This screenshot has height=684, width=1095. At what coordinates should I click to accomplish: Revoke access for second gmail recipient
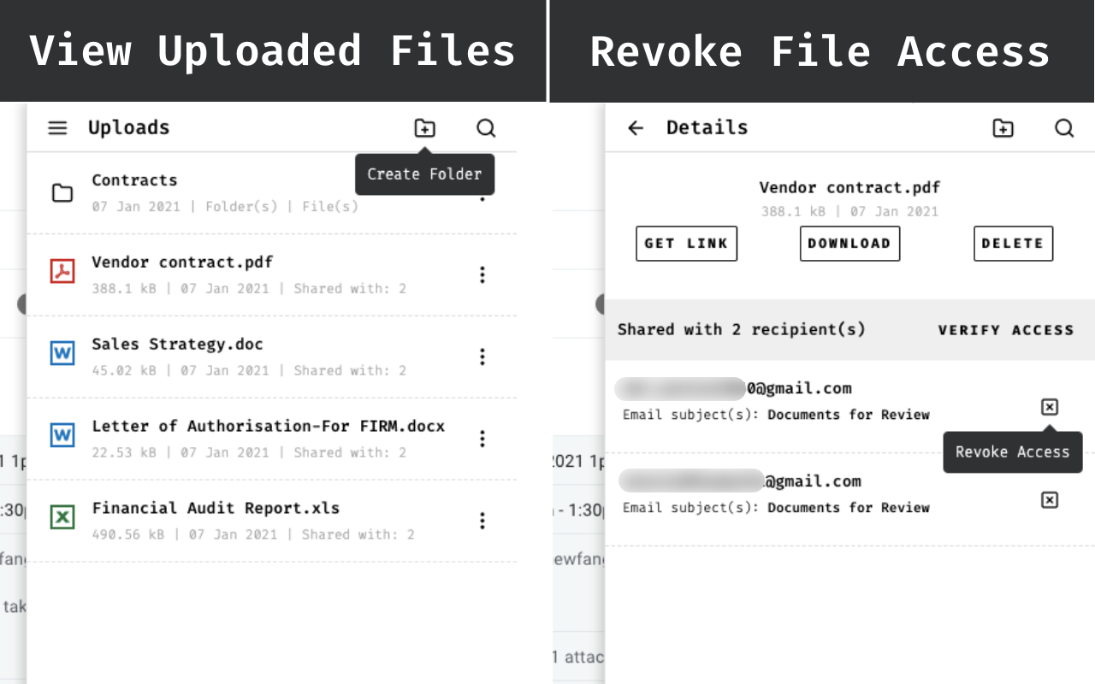tap(1050, 500)
